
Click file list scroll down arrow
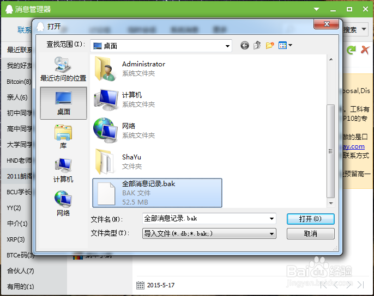click(x=331, y=203)
